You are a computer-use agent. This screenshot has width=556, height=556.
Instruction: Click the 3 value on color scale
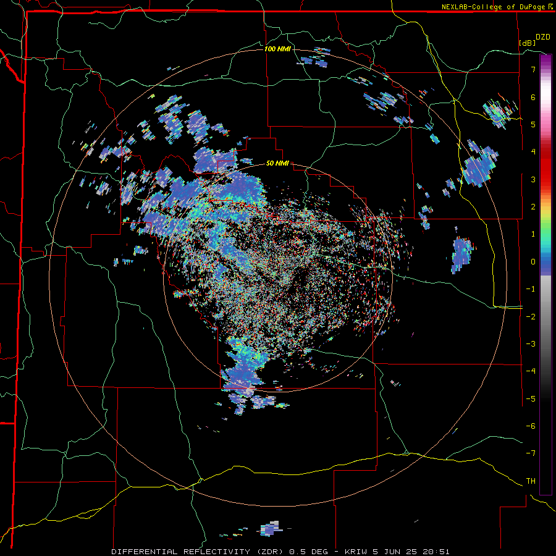click(x=533, y=179)
